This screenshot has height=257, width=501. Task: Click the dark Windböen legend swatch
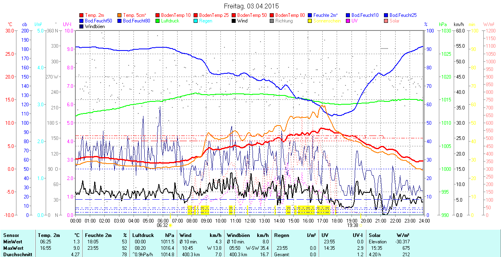pos(82,26)
